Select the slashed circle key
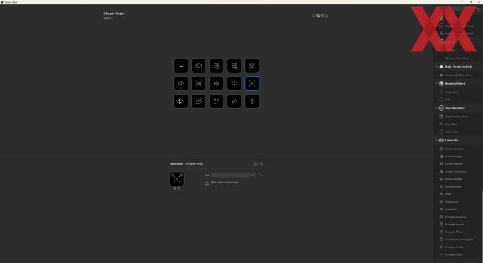The height and width of the screenshot is (263, 483). pos(199,101)
